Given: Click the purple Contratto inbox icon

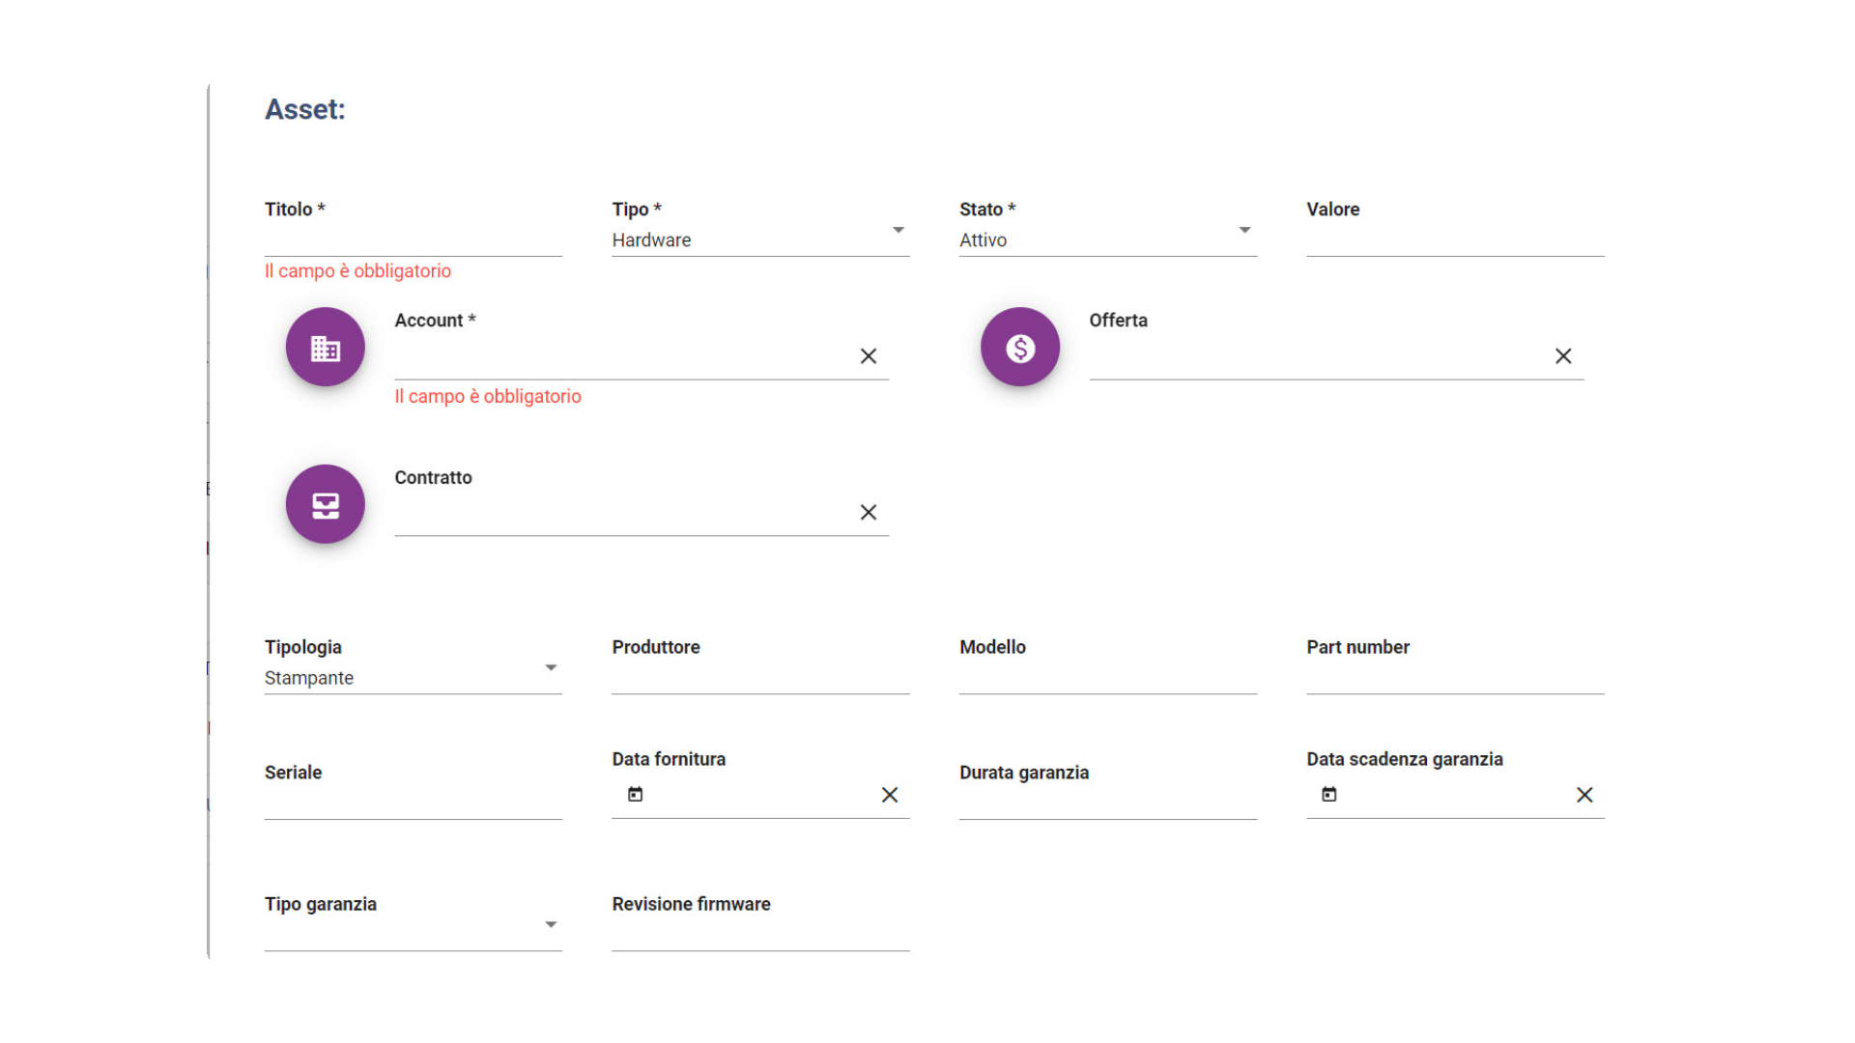Looking at the screenshot, I should point(325,504).
